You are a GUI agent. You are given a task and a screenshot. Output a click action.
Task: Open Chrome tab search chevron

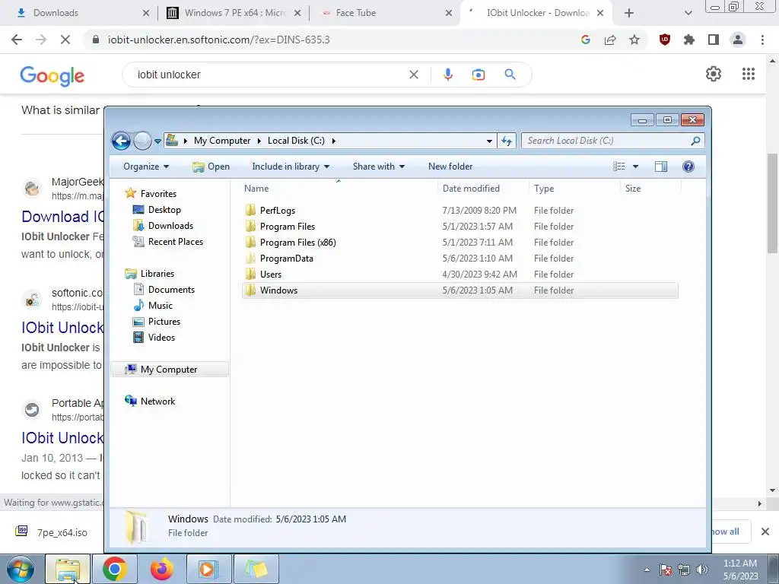[688, 14]
